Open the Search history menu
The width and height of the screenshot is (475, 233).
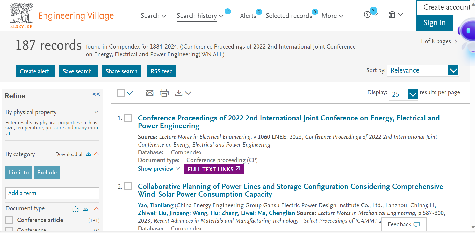coord(200,16)
